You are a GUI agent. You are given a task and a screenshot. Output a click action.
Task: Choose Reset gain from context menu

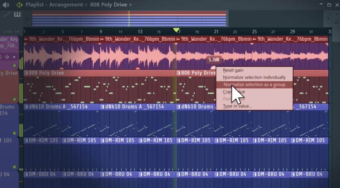[254, 70]
